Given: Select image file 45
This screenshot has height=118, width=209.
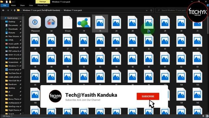Looking at the screenshot, I should [x=197, y=42].
